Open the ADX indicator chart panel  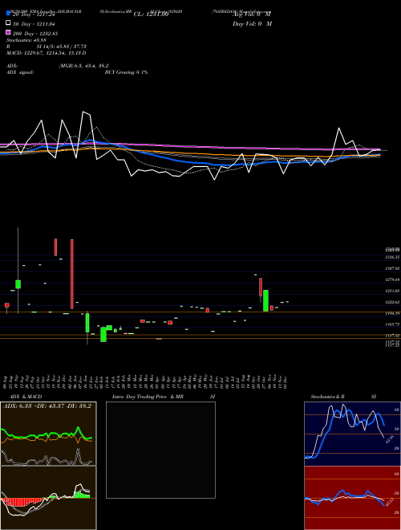click(x=48, y=434)
